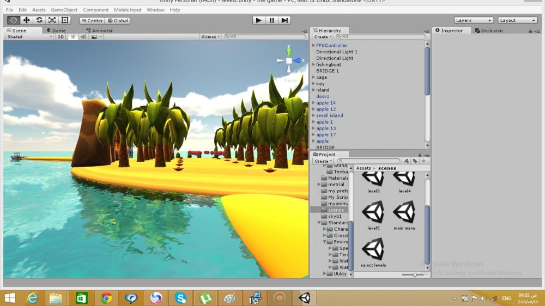Switch to the Game tab
Image resolution: width=545 pixels, height=306 pixels.
(57, 30)
